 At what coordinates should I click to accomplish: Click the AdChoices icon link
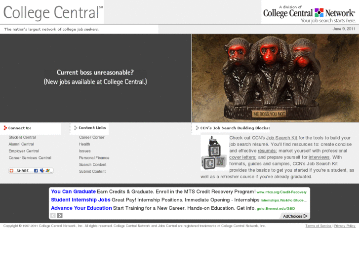tap(295, 216)
